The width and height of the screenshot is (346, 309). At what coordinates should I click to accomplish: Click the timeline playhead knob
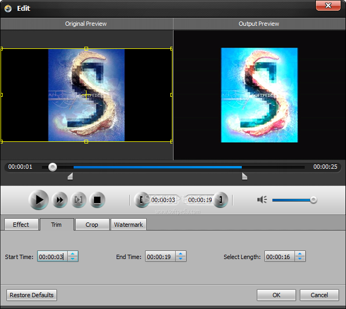[x=53, y=167]
